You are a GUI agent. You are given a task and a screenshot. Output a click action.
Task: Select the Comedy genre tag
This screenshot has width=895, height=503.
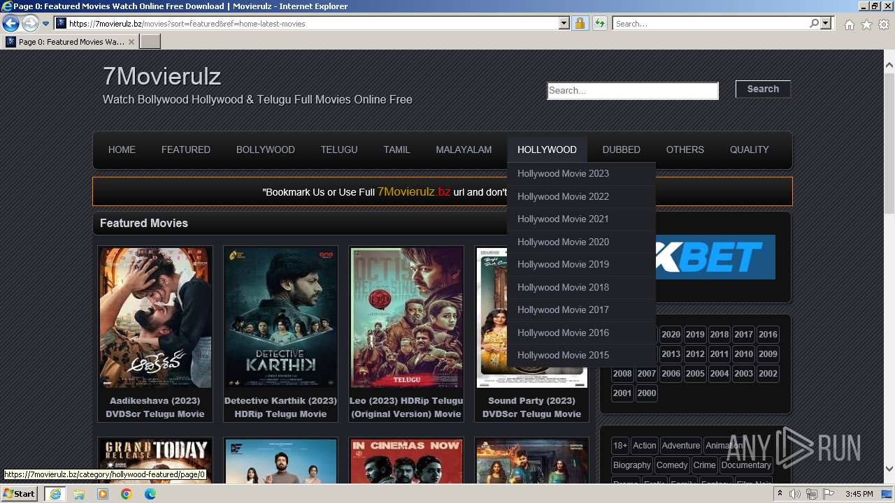tap(672, 465)
